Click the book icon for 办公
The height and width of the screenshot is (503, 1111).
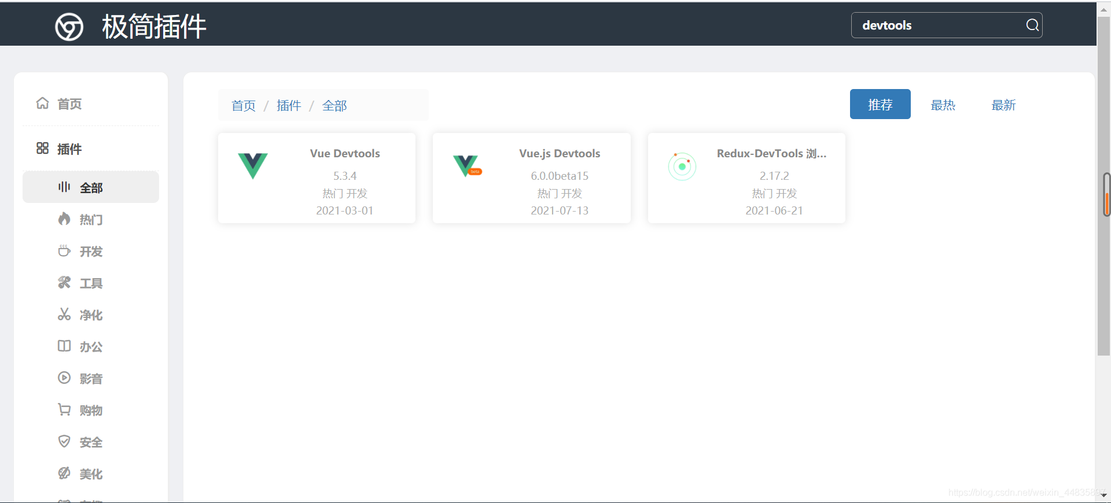point(64,346)
